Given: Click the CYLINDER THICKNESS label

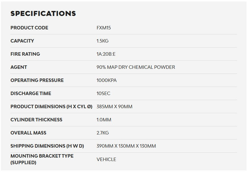Looking at the screenshot, I should click(x=36, y=120).
